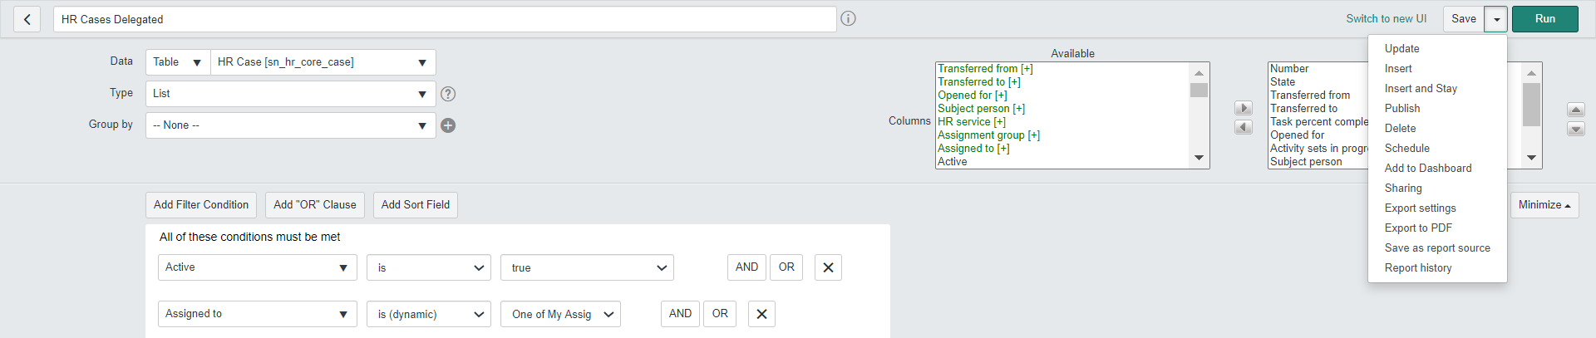Click the report info icon
1596x338 pixels.
coord(848,18)
